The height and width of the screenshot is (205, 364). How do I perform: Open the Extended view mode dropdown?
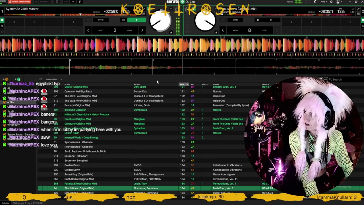pyautogui.click(x=45, y=2)
